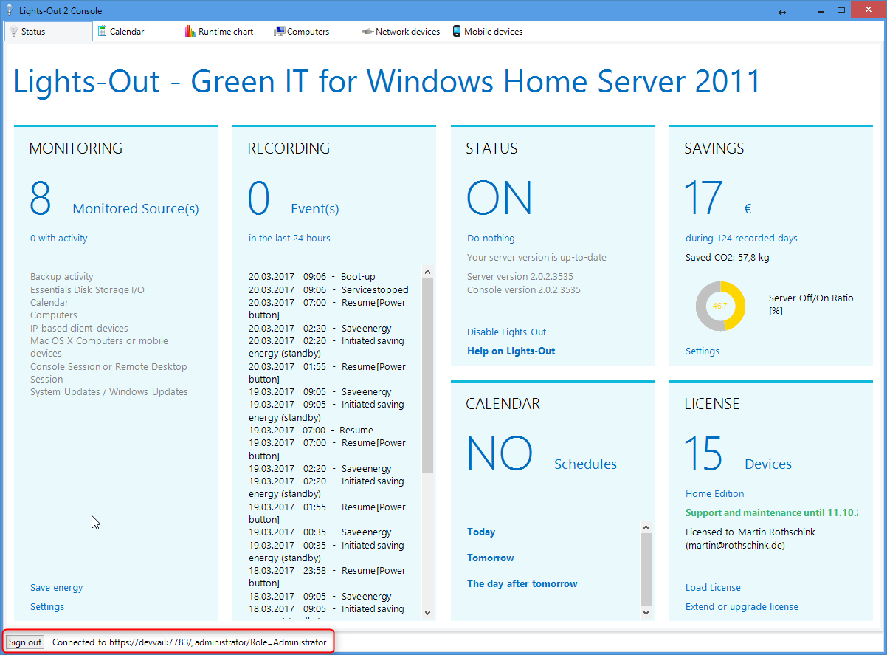Click the Network devices icon

[x=367, y=32]
